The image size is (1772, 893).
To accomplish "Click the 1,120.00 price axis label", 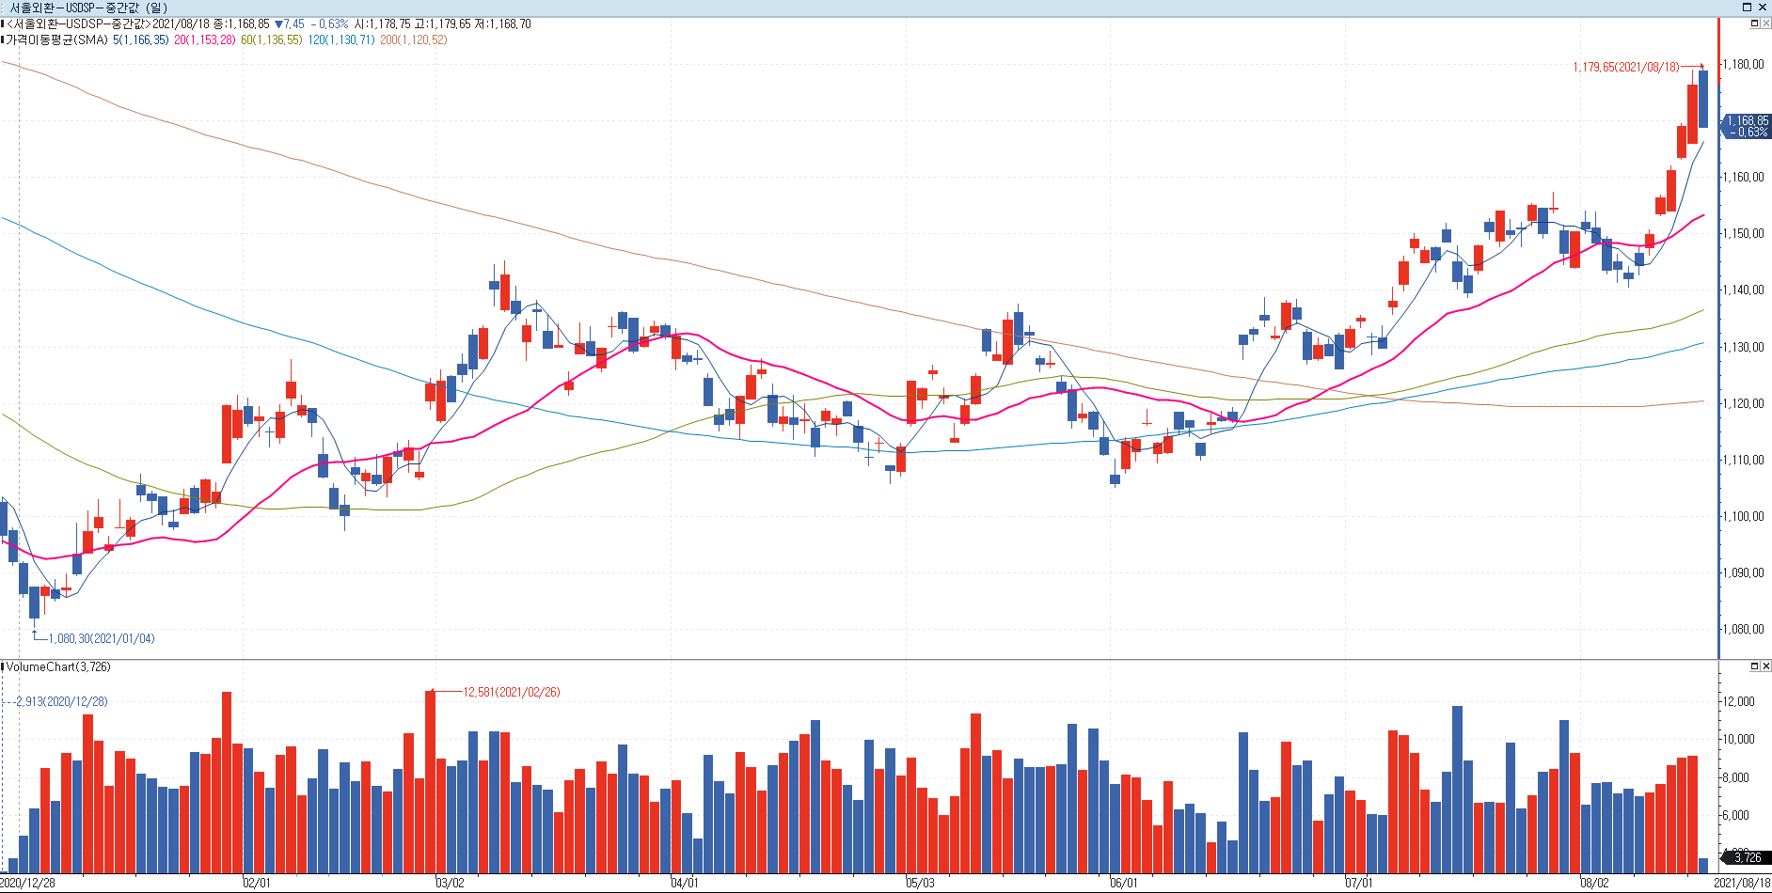I will tap(1744, 403).
